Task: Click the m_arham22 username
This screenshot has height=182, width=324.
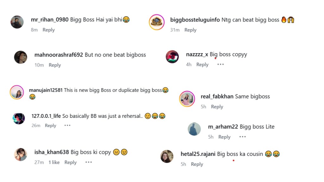Action: (x=223, y=127)
